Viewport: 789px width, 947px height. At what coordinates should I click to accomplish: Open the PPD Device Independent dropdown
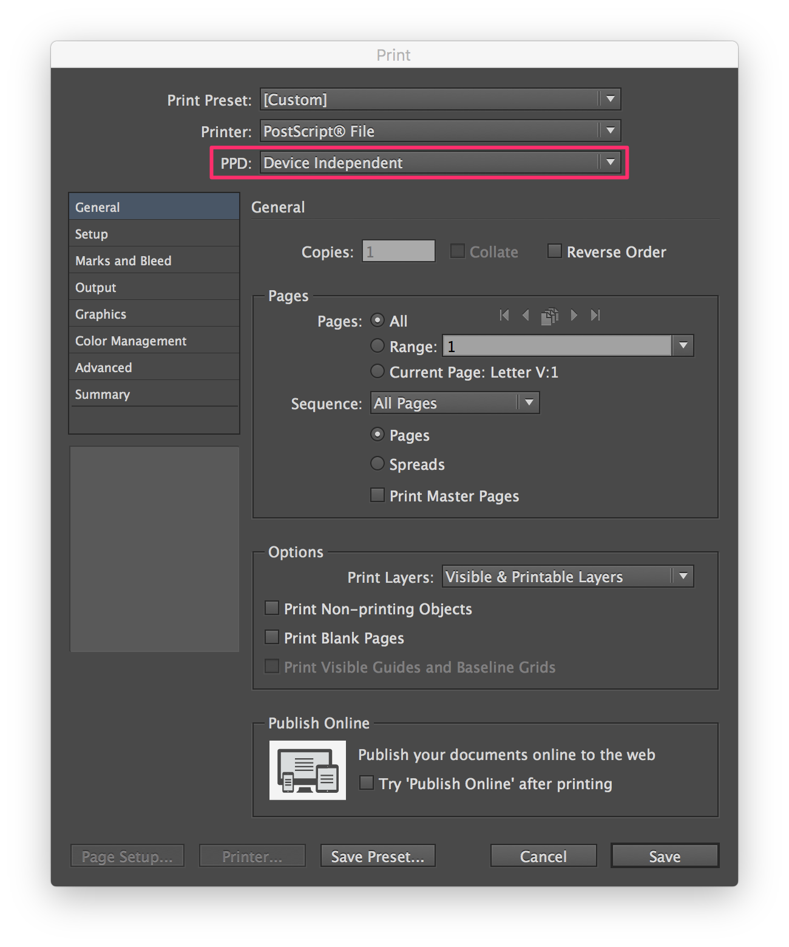click(x=440, y=163)
